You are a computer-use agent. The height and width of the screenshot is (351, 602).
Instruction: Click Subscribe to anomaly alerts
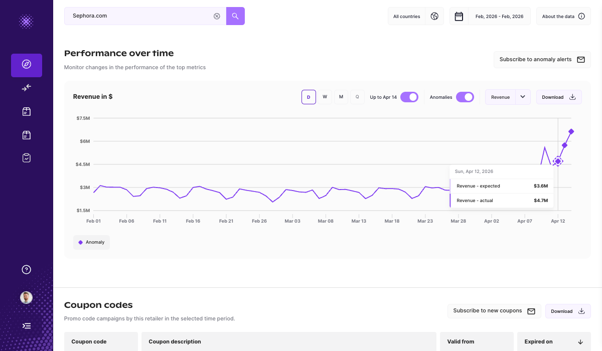(542, 59)
